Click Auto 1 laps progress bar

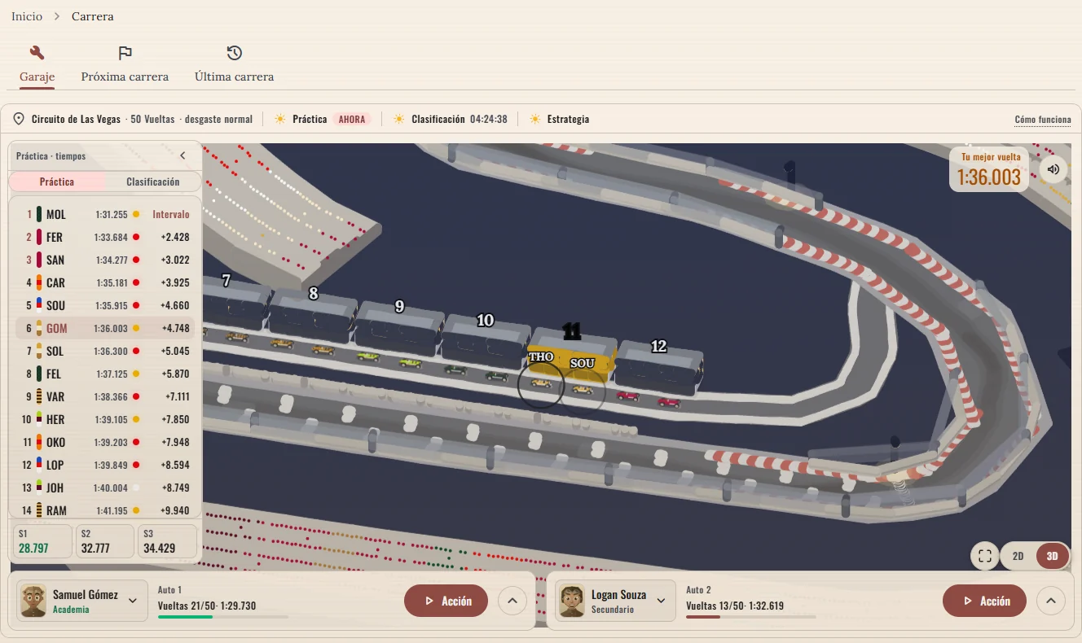(223, 617)
